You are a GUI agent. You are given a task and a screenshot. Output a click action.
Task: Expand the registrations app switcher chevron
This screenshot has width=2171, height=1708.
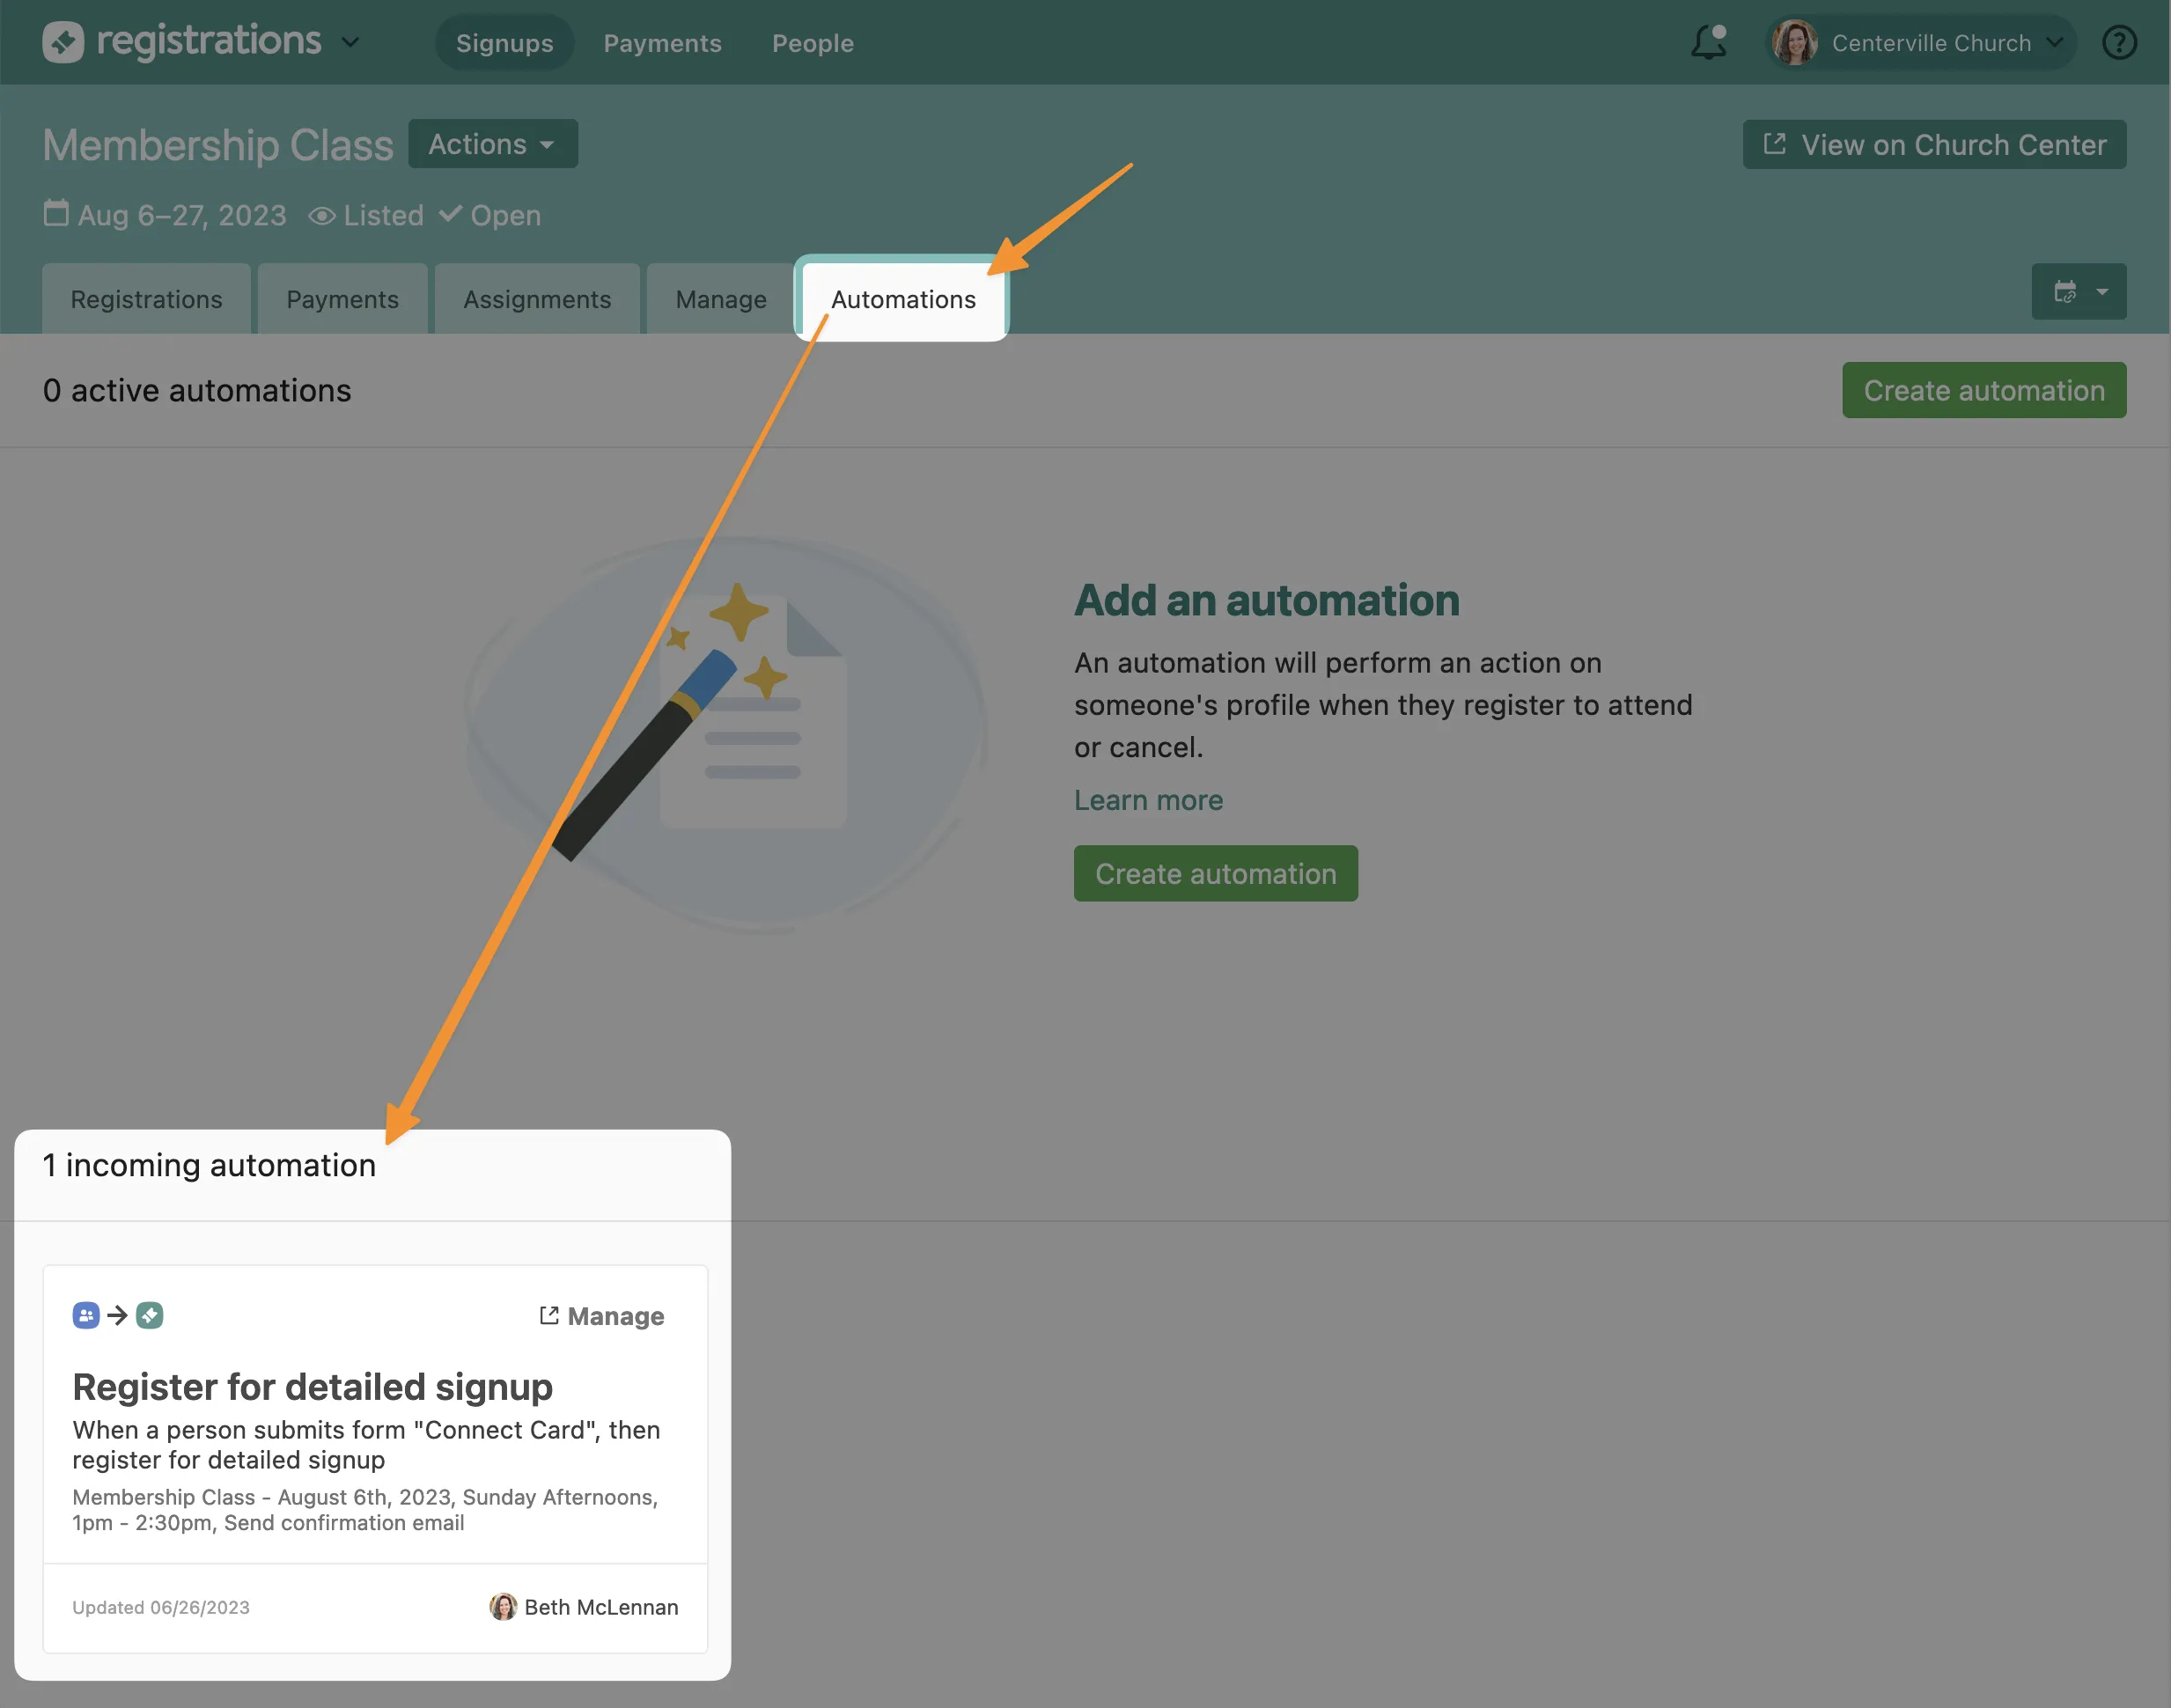350,42
